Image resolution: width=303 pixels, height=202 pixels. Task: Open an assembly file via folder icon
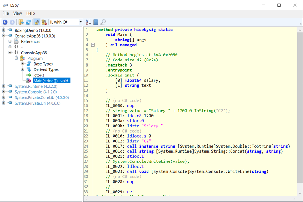click(21, 22)
